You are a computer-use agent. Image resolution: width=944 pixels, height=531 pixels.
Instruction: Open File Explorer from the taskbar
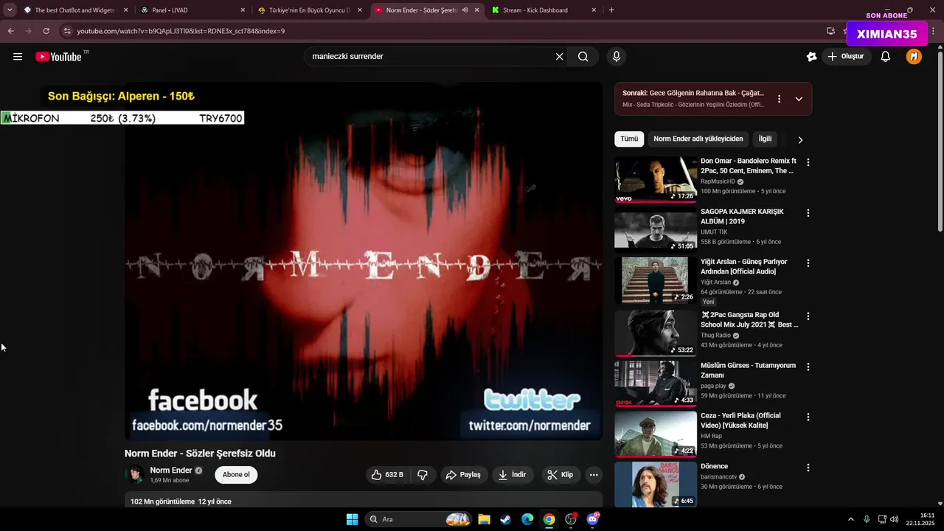coord(484,519)
